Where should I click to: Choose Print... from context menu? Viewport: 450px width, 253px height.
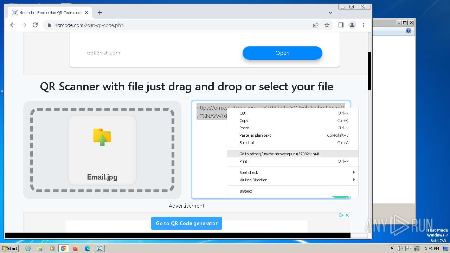[x=292, y=161]
